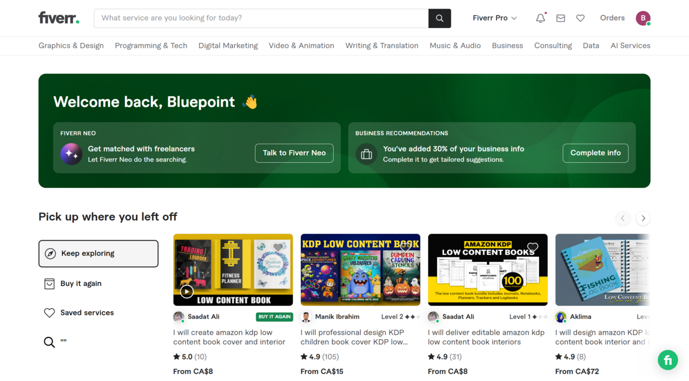Click the 5.0 (10) rating

tap(189, 357)
